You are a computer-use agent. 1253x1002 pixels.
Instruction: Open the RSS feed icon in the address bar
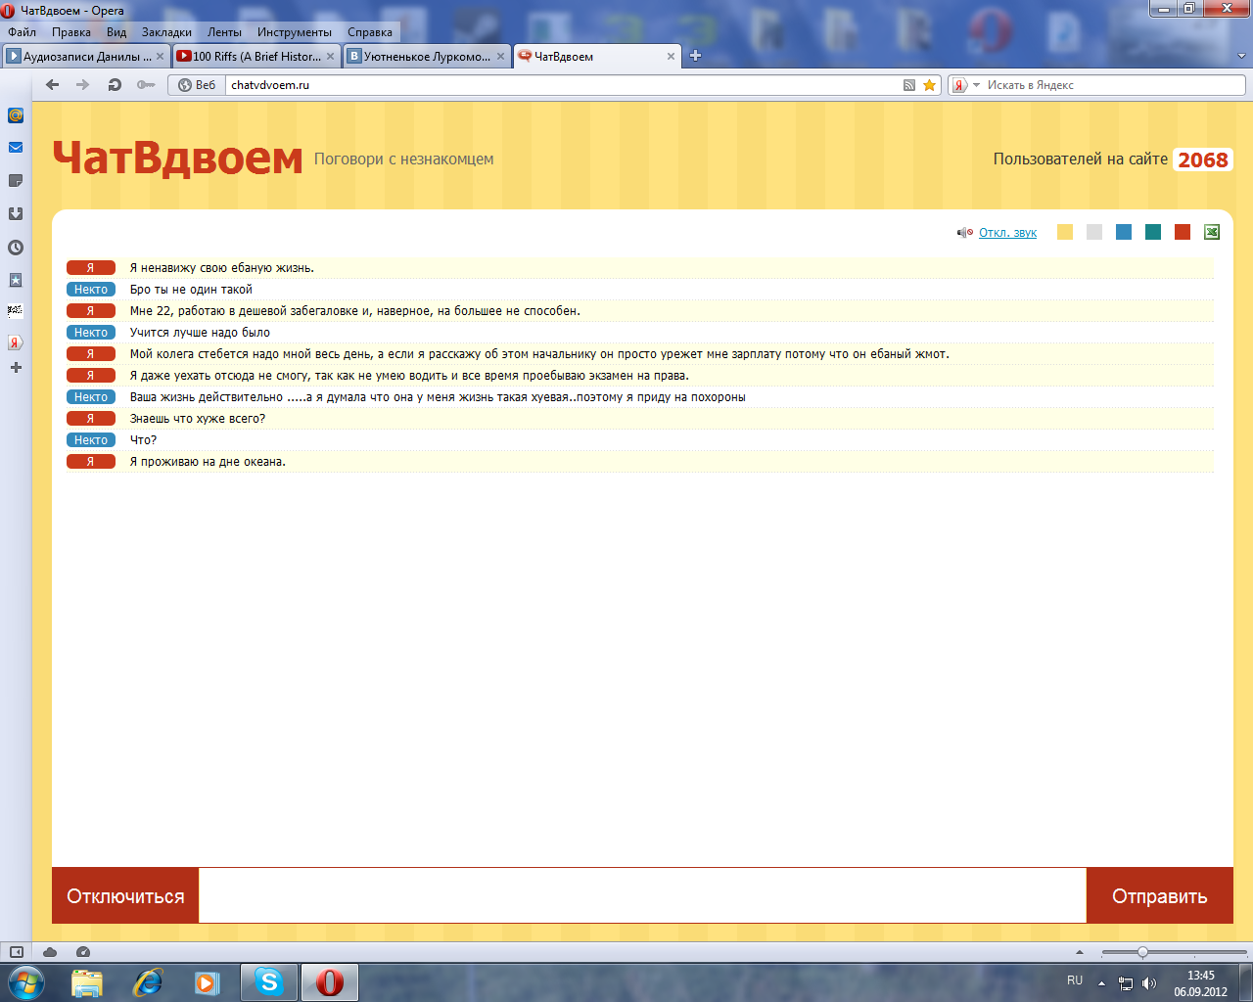pyautogui.click(x=909, y=85)
